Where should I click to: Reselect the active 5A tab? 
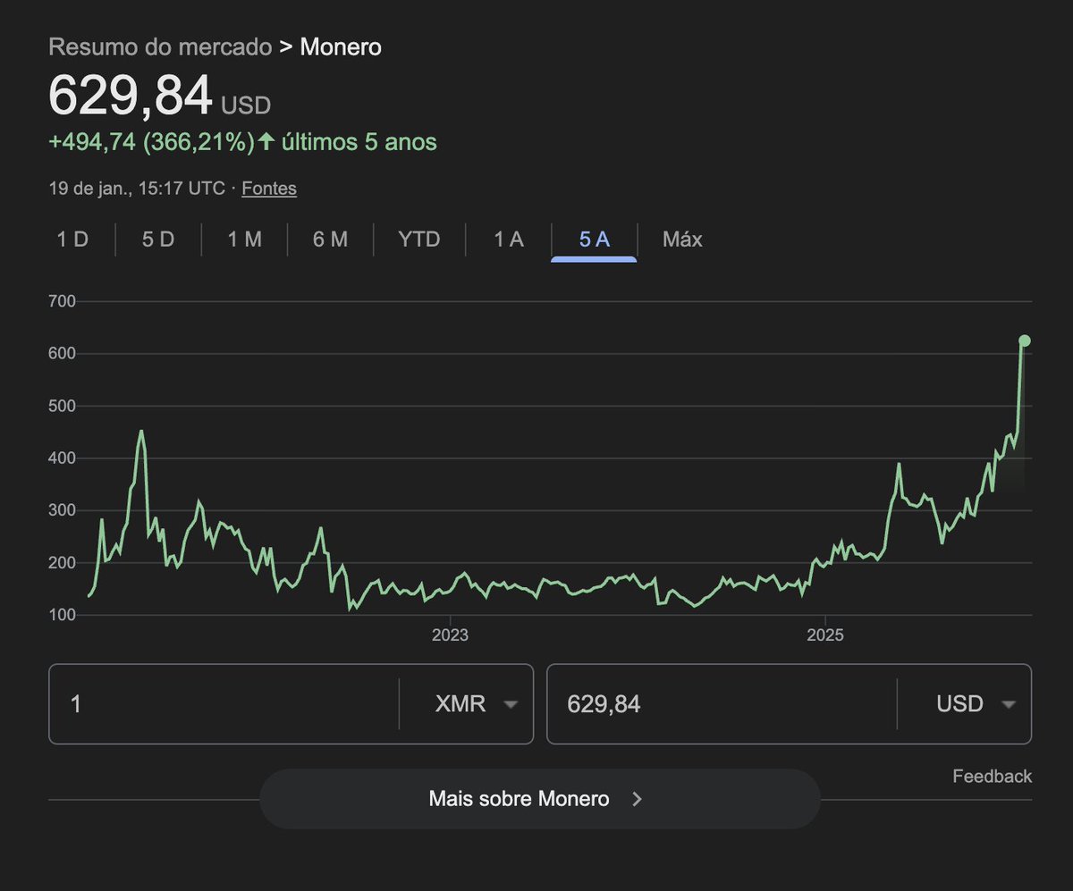[x=592, y=239]
